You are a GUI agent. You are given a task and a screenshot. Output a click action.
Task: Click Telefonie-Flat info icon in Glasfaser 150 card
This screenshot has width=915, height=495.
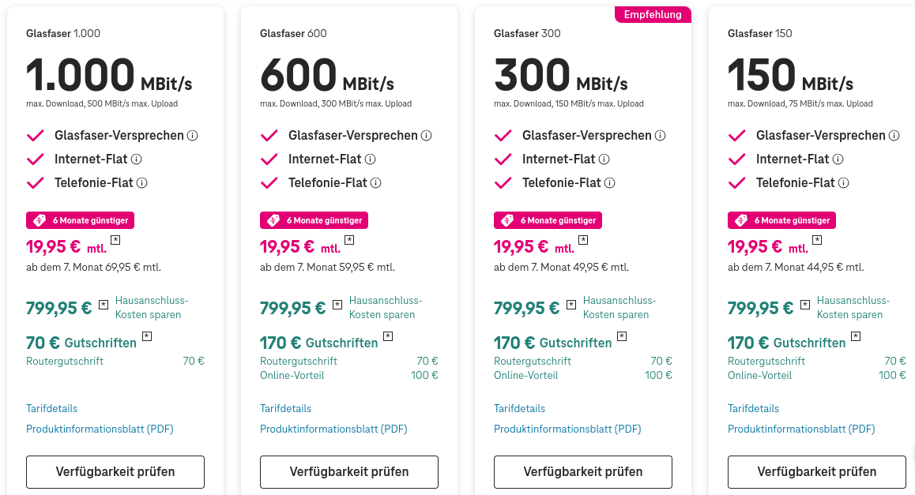(844, 183)
